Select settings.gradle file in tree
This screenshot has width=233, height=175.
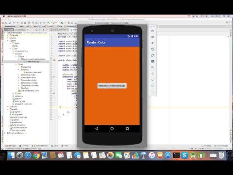(x=18, y=130)
